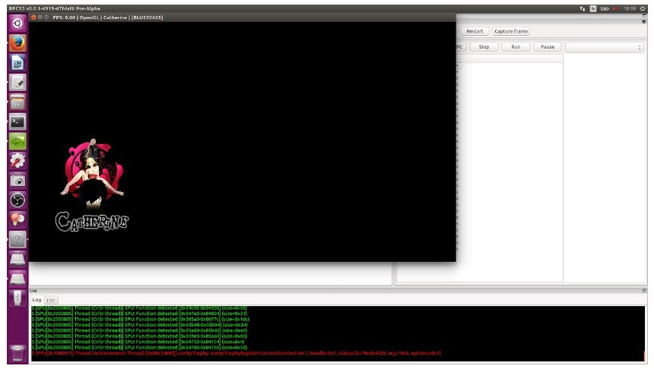Open the Terminal from the dock
The height and width of the screenshot is (369, 654).
[x=17, y=121]
